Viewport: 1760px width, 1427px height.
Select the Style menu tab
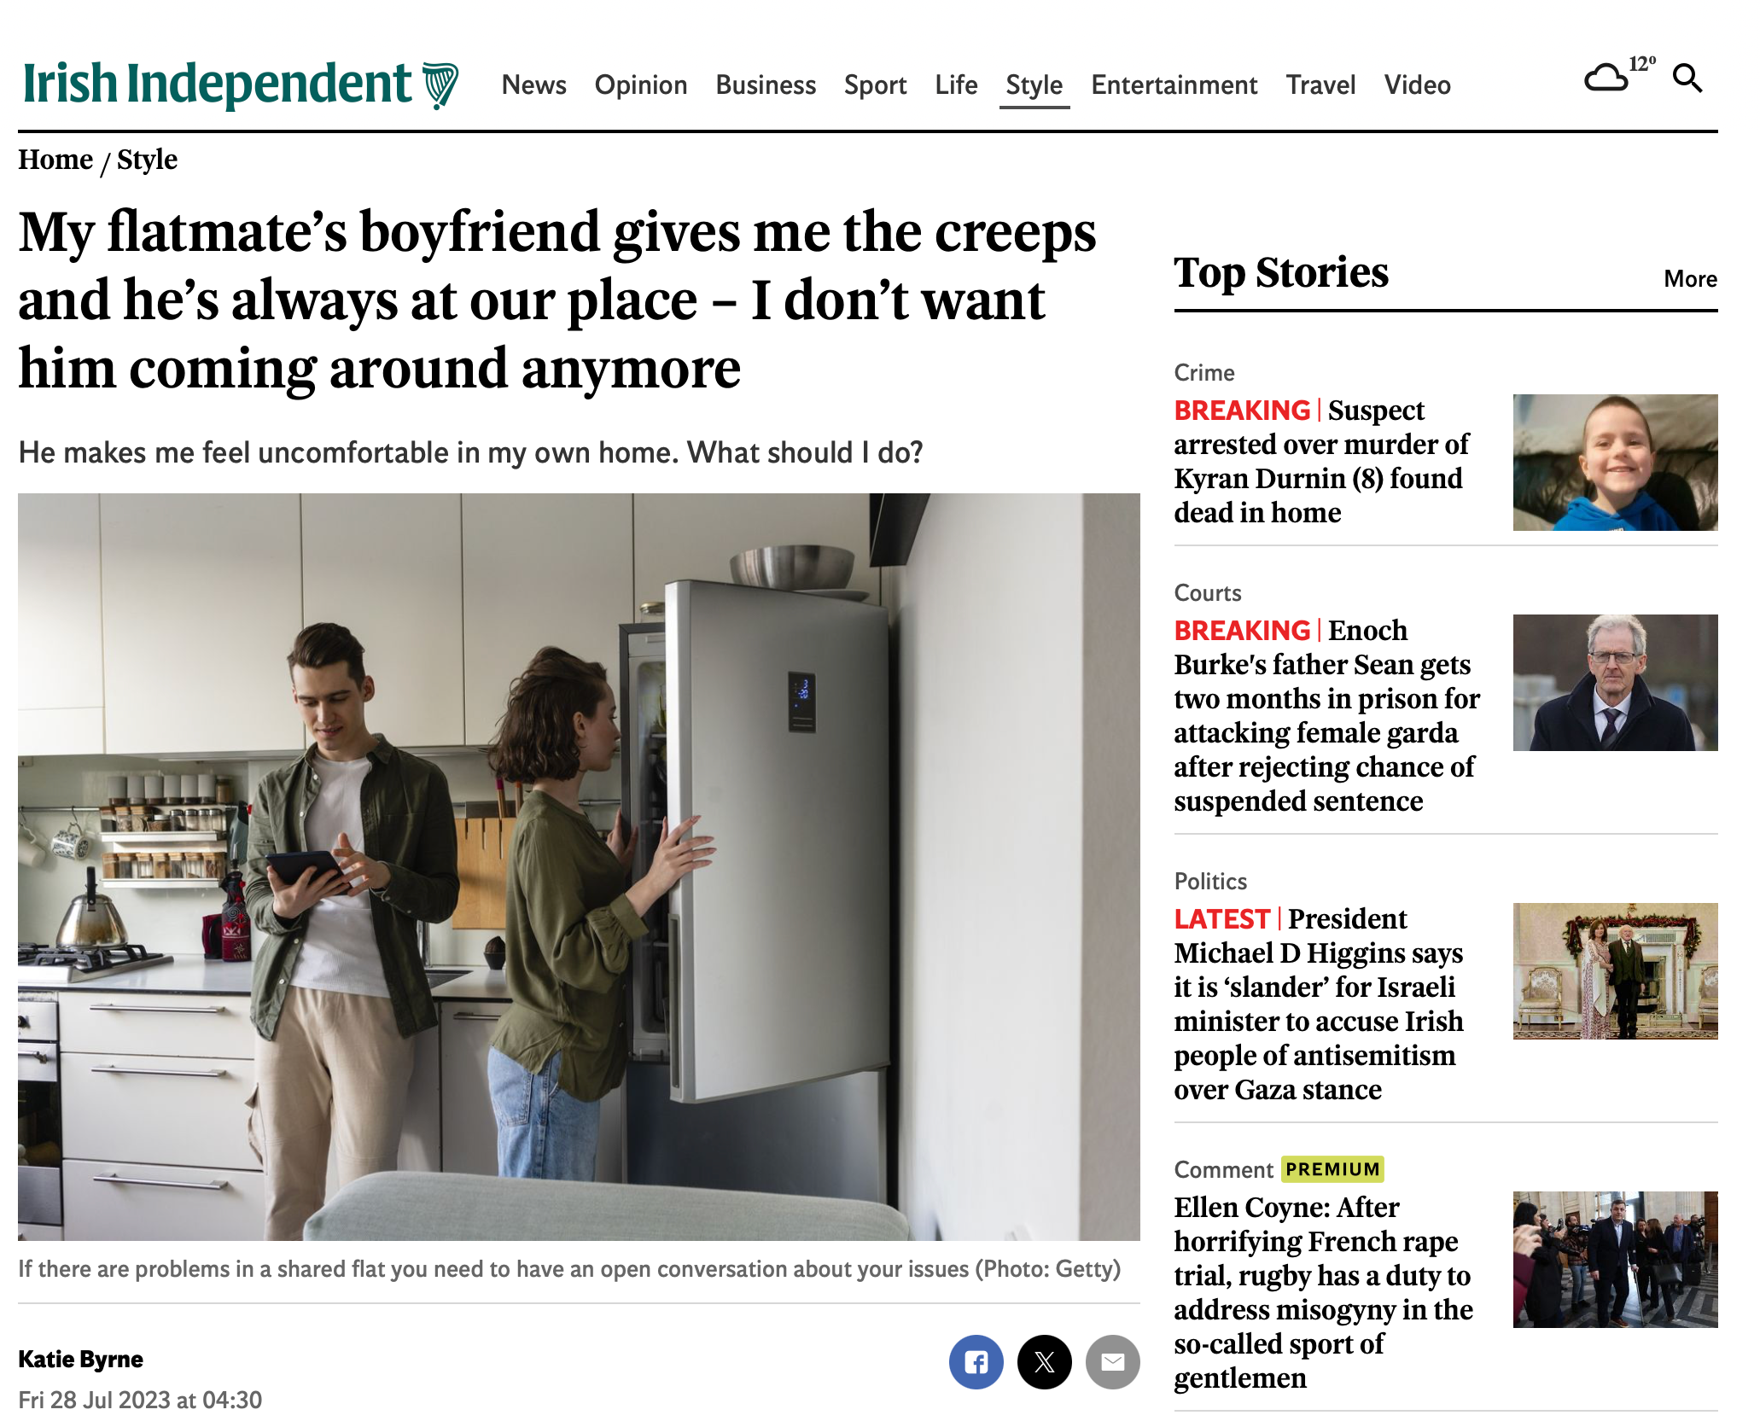[x=1034, y=84]
